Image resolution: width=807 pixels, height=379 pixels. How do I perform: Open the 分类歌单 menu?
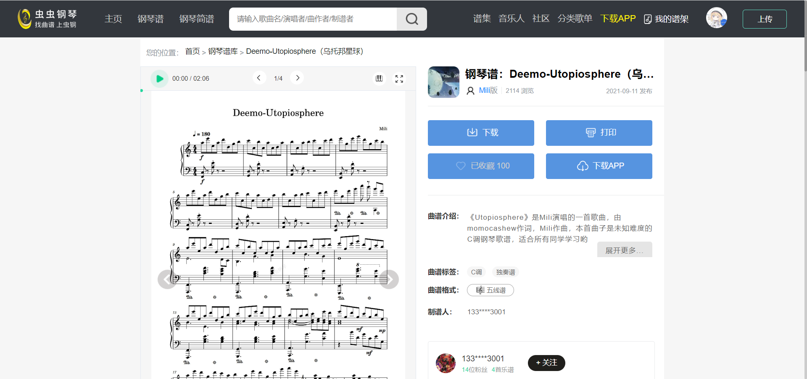[x=575, y=18]
